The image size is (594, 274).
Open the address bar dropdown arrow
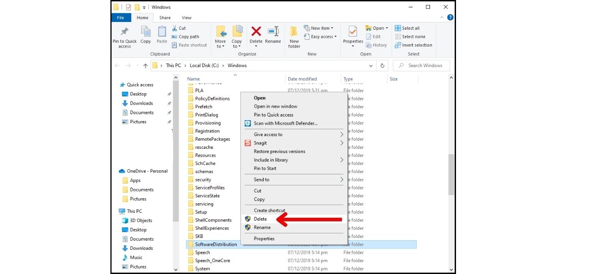click(371, 65)
